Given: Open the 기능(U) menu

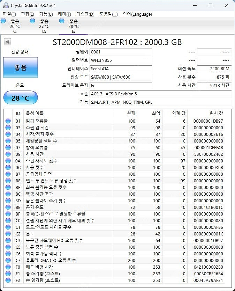Looking at the screenshot, I should (x=46, y=14).
